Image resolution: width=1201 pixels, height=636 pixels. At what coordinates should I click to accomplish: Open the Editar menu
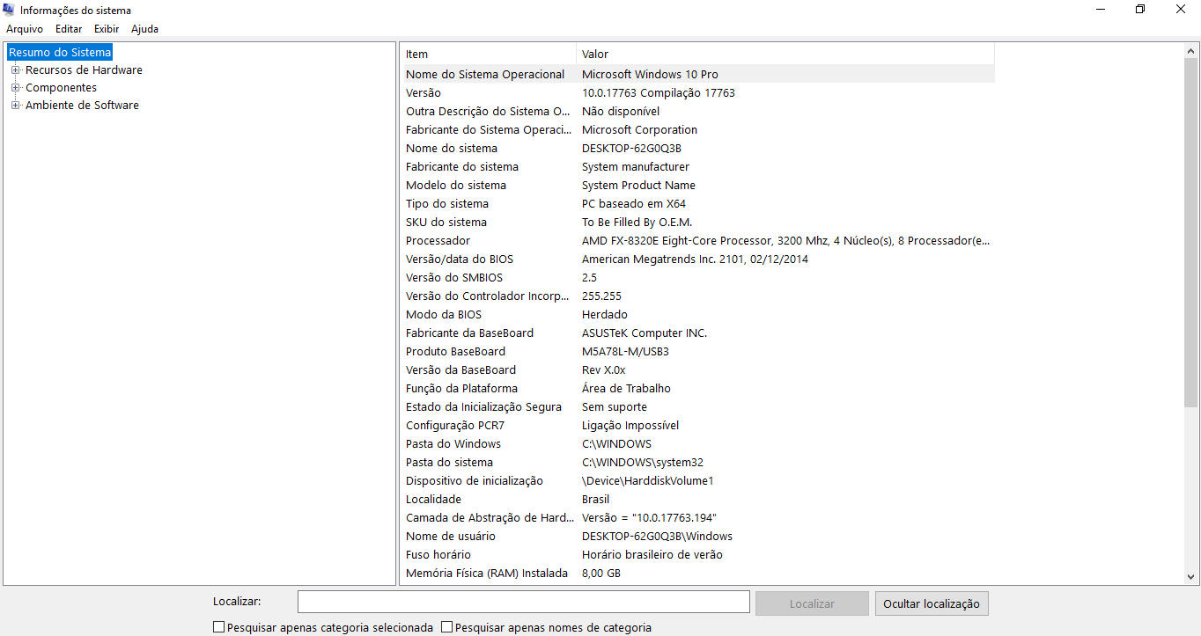click(69, 29)
